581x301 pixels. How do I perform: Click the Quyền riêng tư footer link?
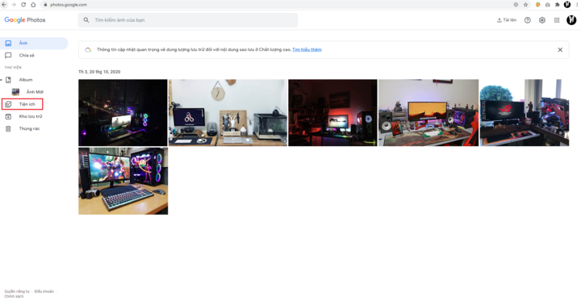[x=17, y=291]
